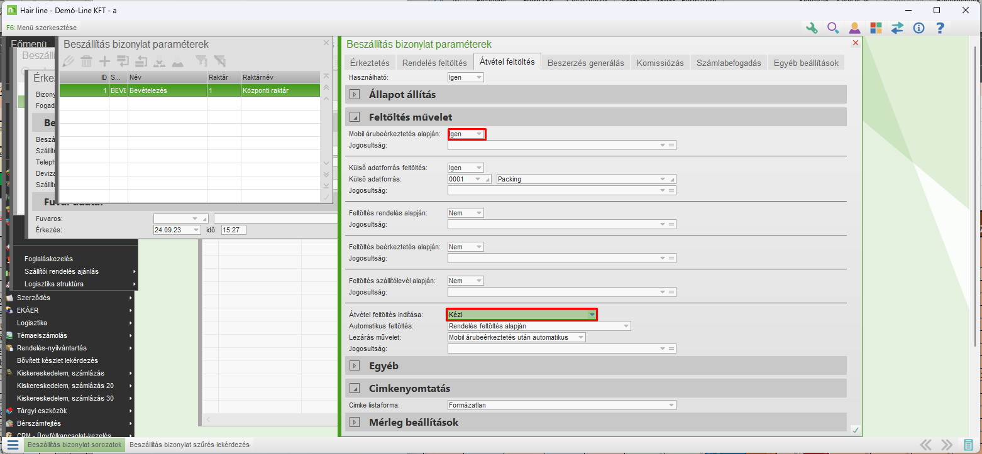Confirm with green checkmark in parameters panel
Image resolution: width=982 pixels, height=454 pixels.
tap(855, 430)
